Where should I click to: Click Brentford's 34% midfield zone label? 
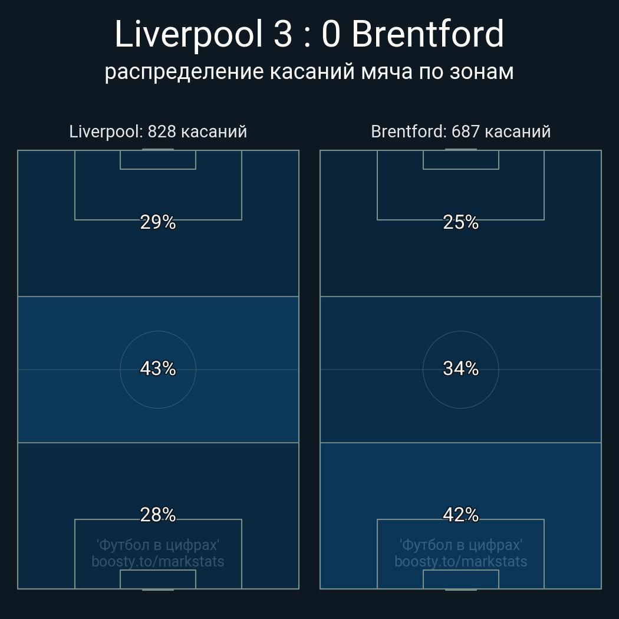pyautogui.click(x=460, y=368)
